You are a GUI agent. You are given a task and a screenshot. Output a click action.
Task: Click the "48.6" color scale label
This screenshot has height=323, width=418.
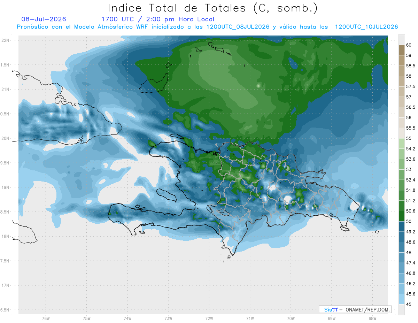[410, 242]
